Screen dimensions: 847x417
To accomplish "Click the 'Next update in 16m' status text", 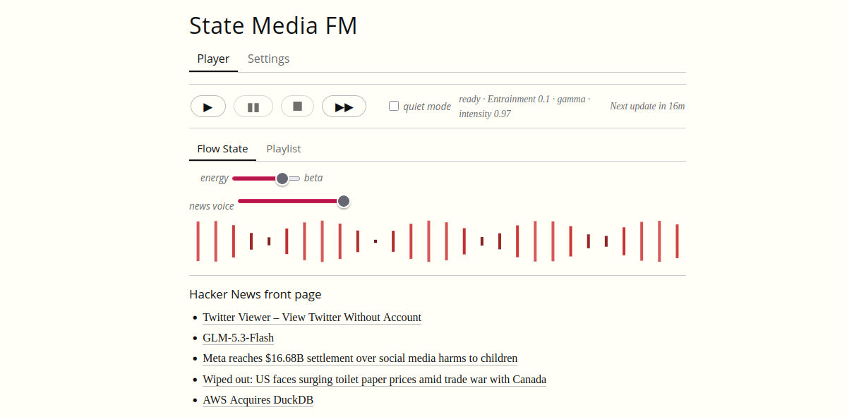I will pyautogui.click(x=647, y=107).
